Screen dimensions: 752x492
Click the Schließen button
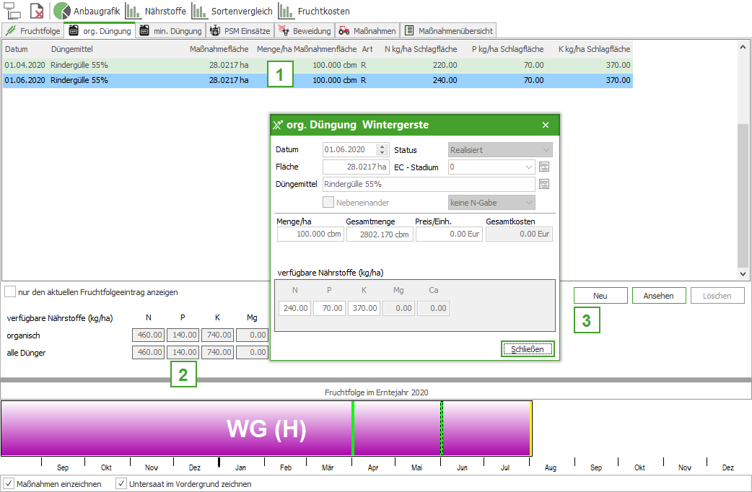coord(528,349)
